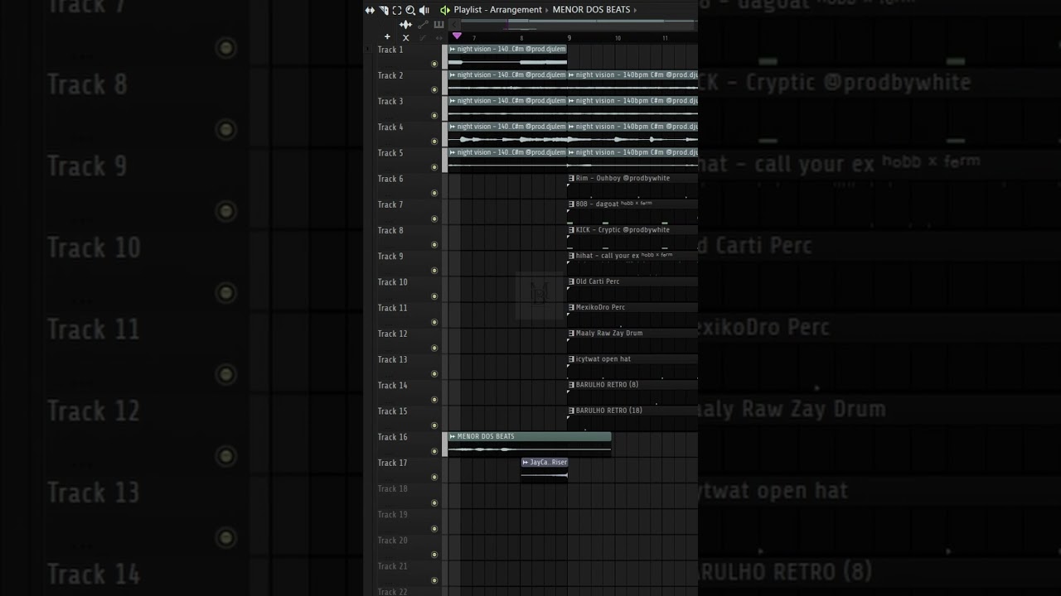The image size is (1061, 596).
Task: Select MexikoDro Perc pattern clip
Action: [x=632, y=315]
